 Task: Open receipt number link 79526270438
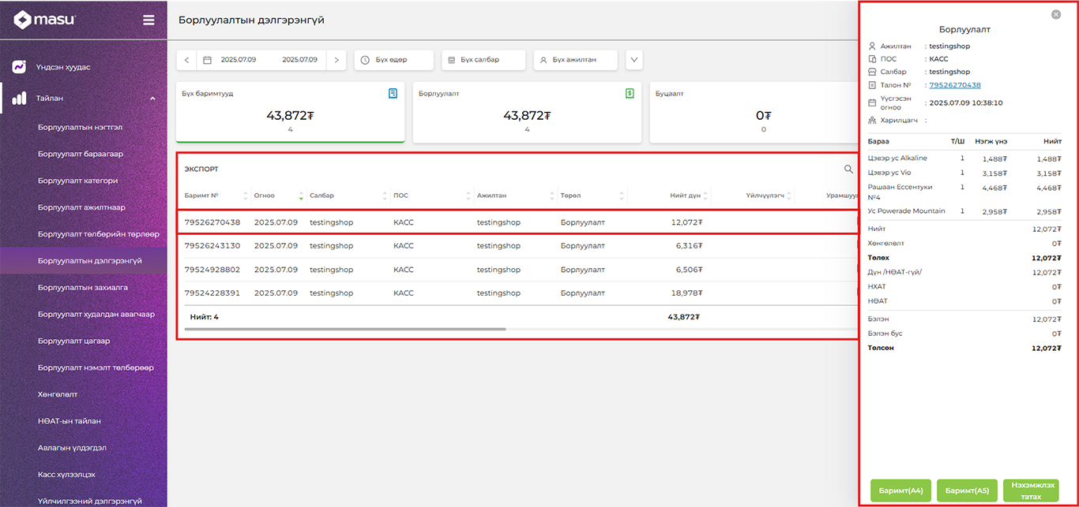pyautogui.click(x=955, y=85)
